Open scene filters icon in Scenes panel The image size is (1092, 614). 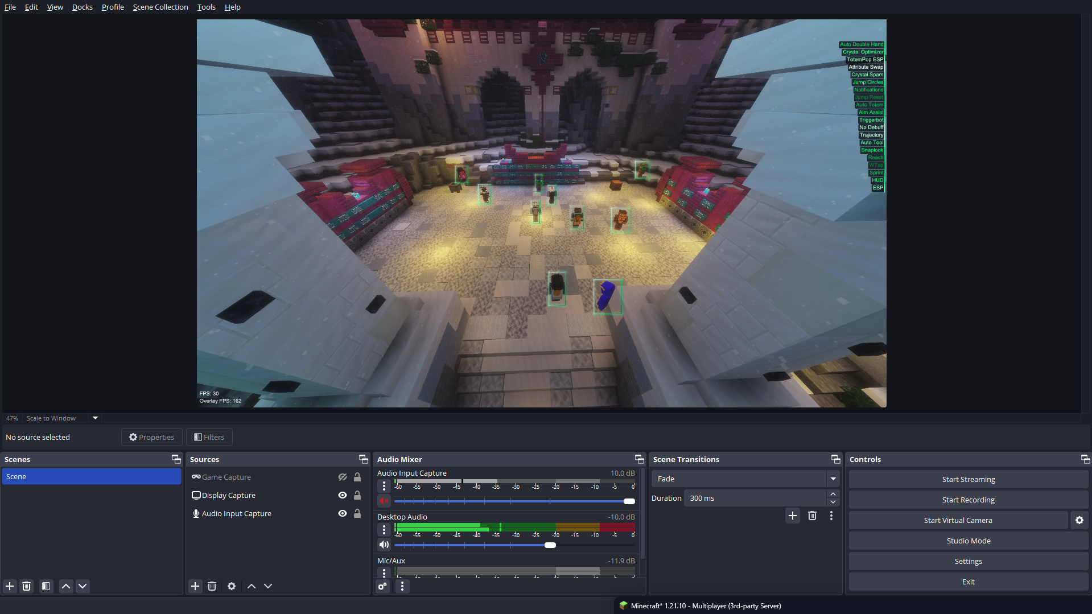click(x=46, y=586)
